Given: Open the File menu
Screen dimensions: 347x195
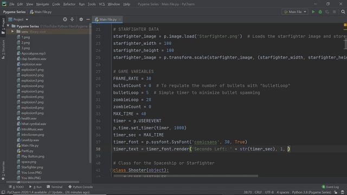Looking at the screenshot, I should [12, 4].
